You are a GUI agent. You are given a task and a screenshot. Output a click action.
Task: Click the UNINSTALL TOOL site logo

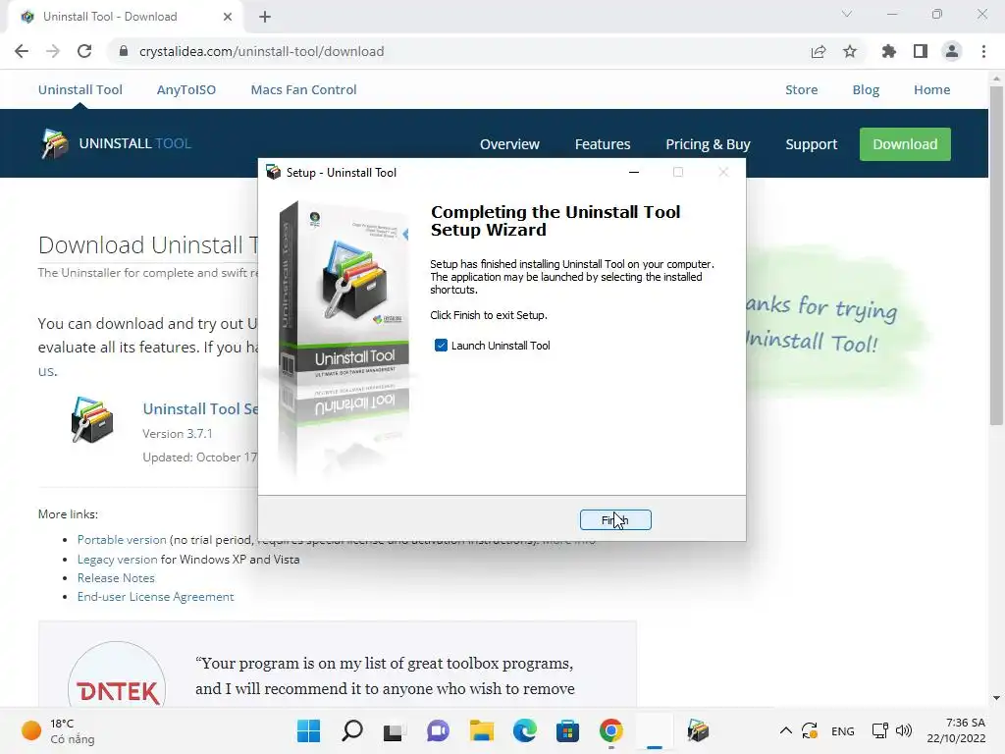point(116,143)
